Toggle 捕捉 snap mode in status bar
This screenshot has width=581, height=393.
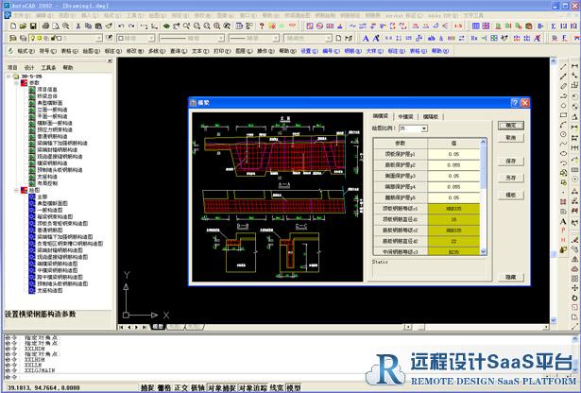point(147,387)
